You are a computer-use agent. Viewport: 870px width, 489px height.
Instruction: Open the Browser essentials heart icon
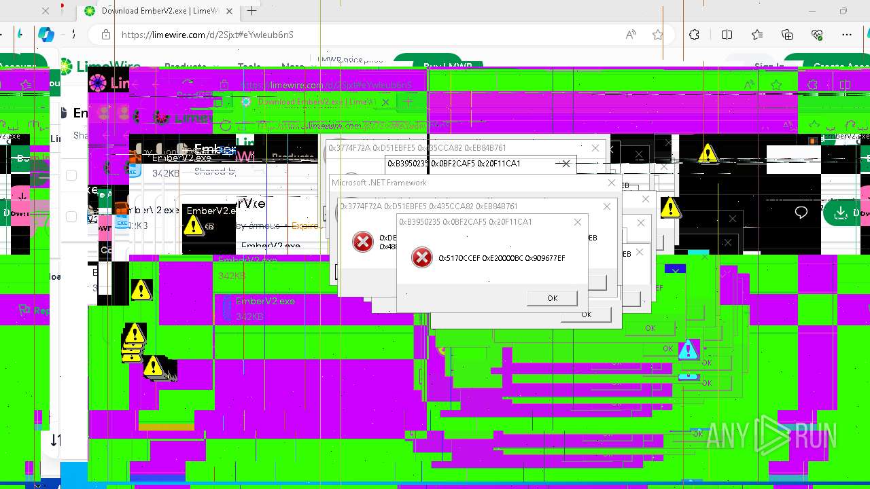tap(817, 35)
